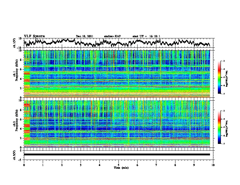Click inside the ch.1 spectrogram panel
240x185 pixels.
[x=117, y=74]
